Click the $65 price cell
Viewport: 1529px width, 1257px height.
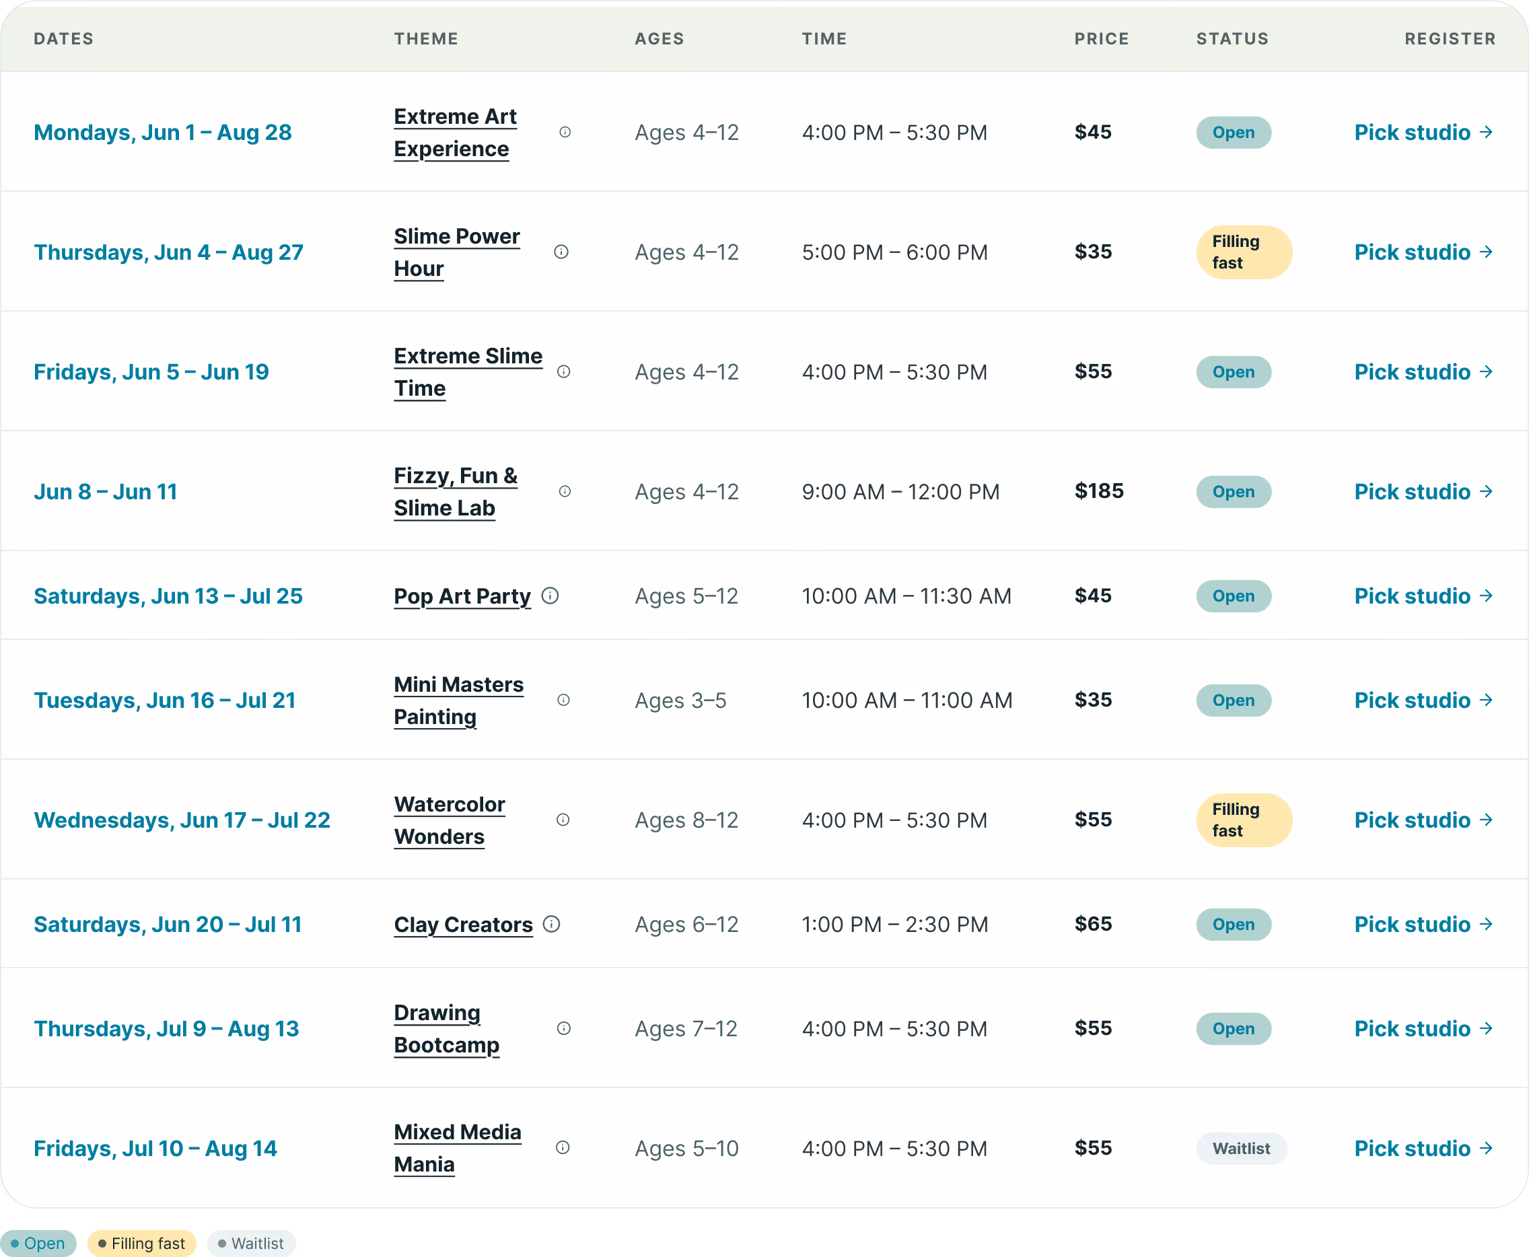1093,925
